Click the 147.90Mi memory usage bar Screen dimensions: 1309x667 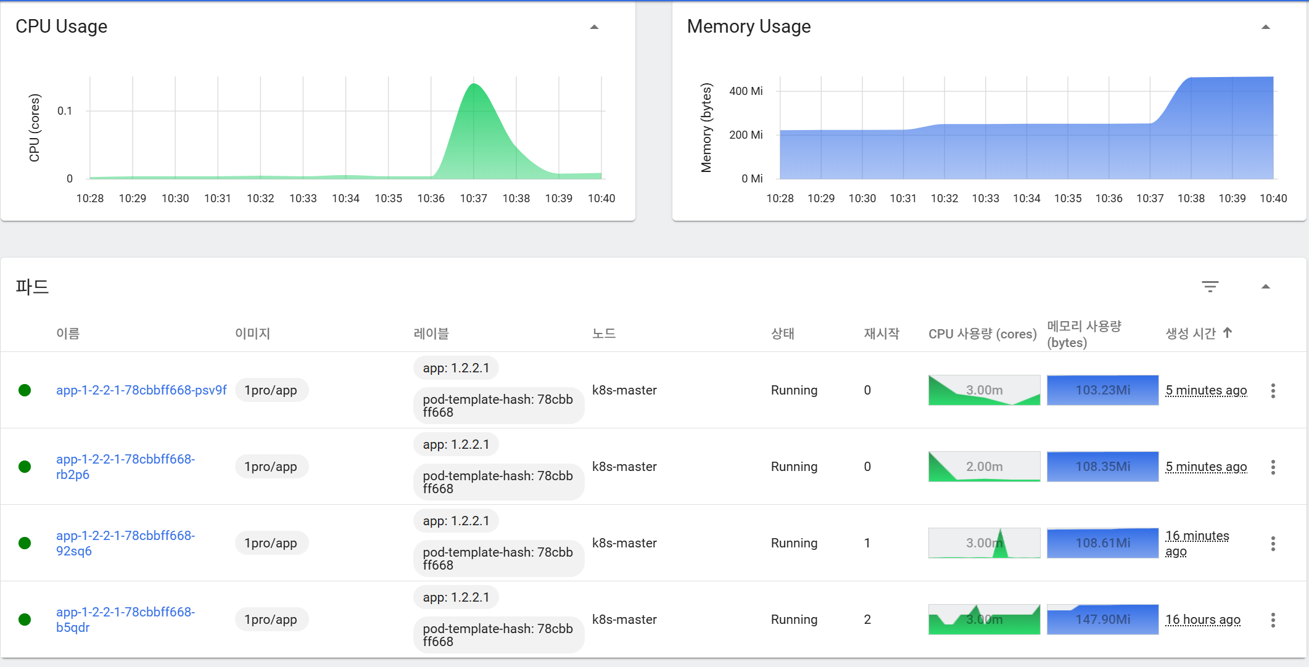pyautogui.click(x=1102, y=620)
